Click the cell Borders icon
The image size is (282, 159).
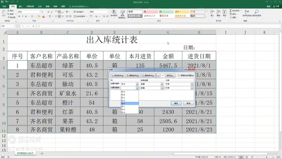[32, 16]
